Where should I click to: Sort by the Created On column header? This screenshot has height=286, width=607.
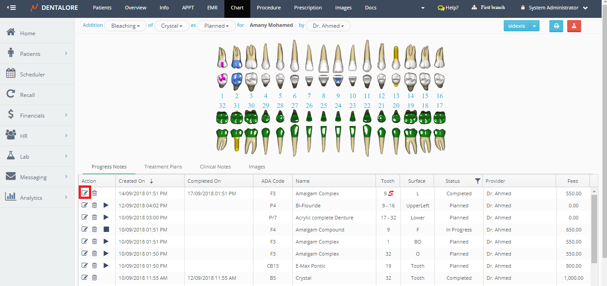(132, 181)
